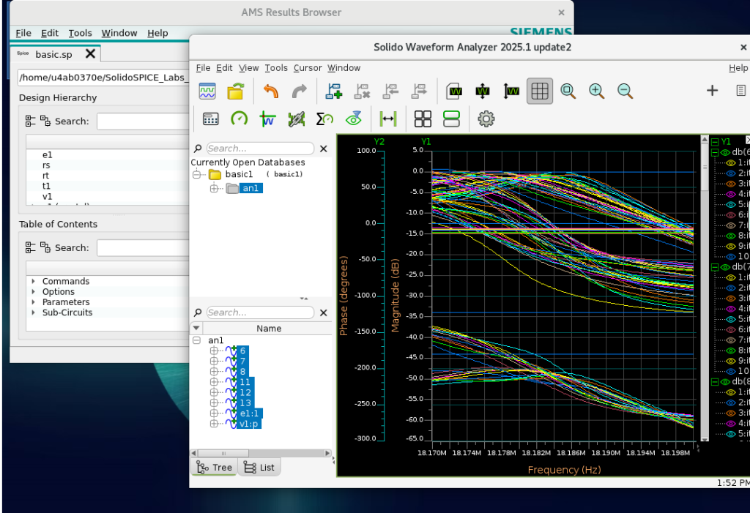Click horizontal scrollbar below signal tree
This screenshot has width=750, height=513.
pos(261,453)
